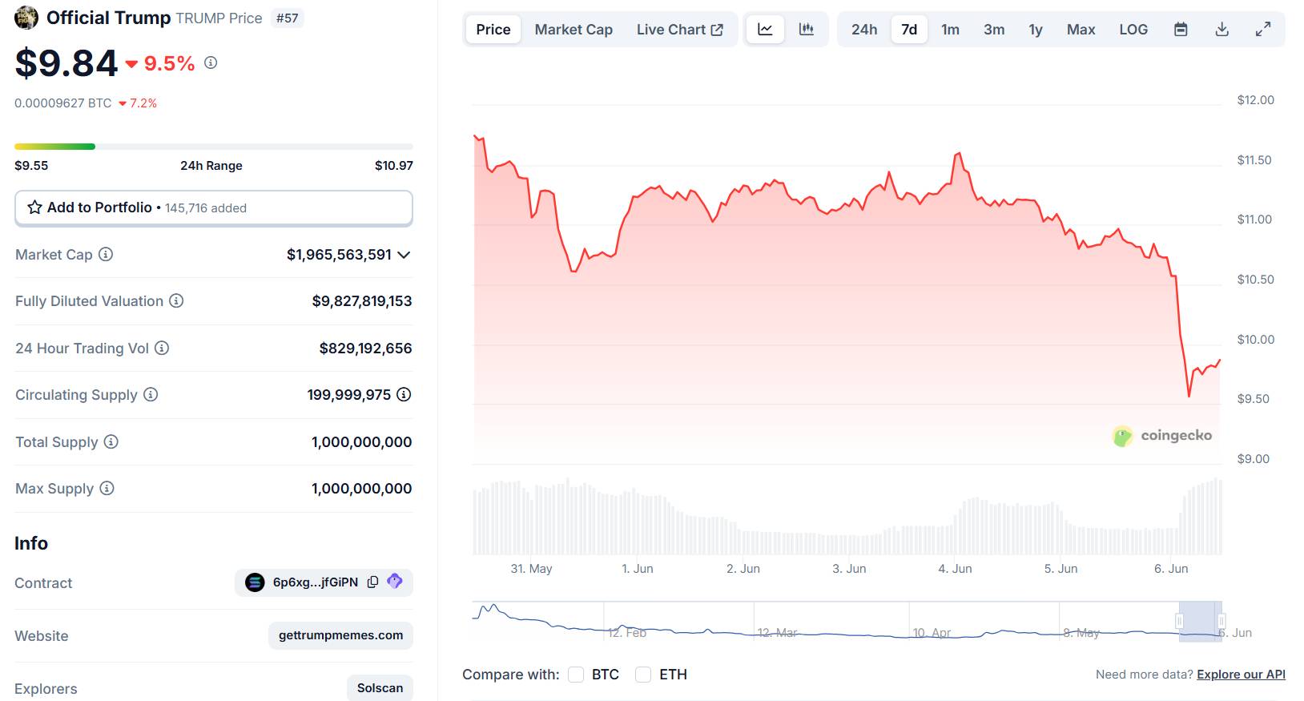Switch to line chart view icon
1304x701 pixels.
pyautogui.click(x=765, y=30)
